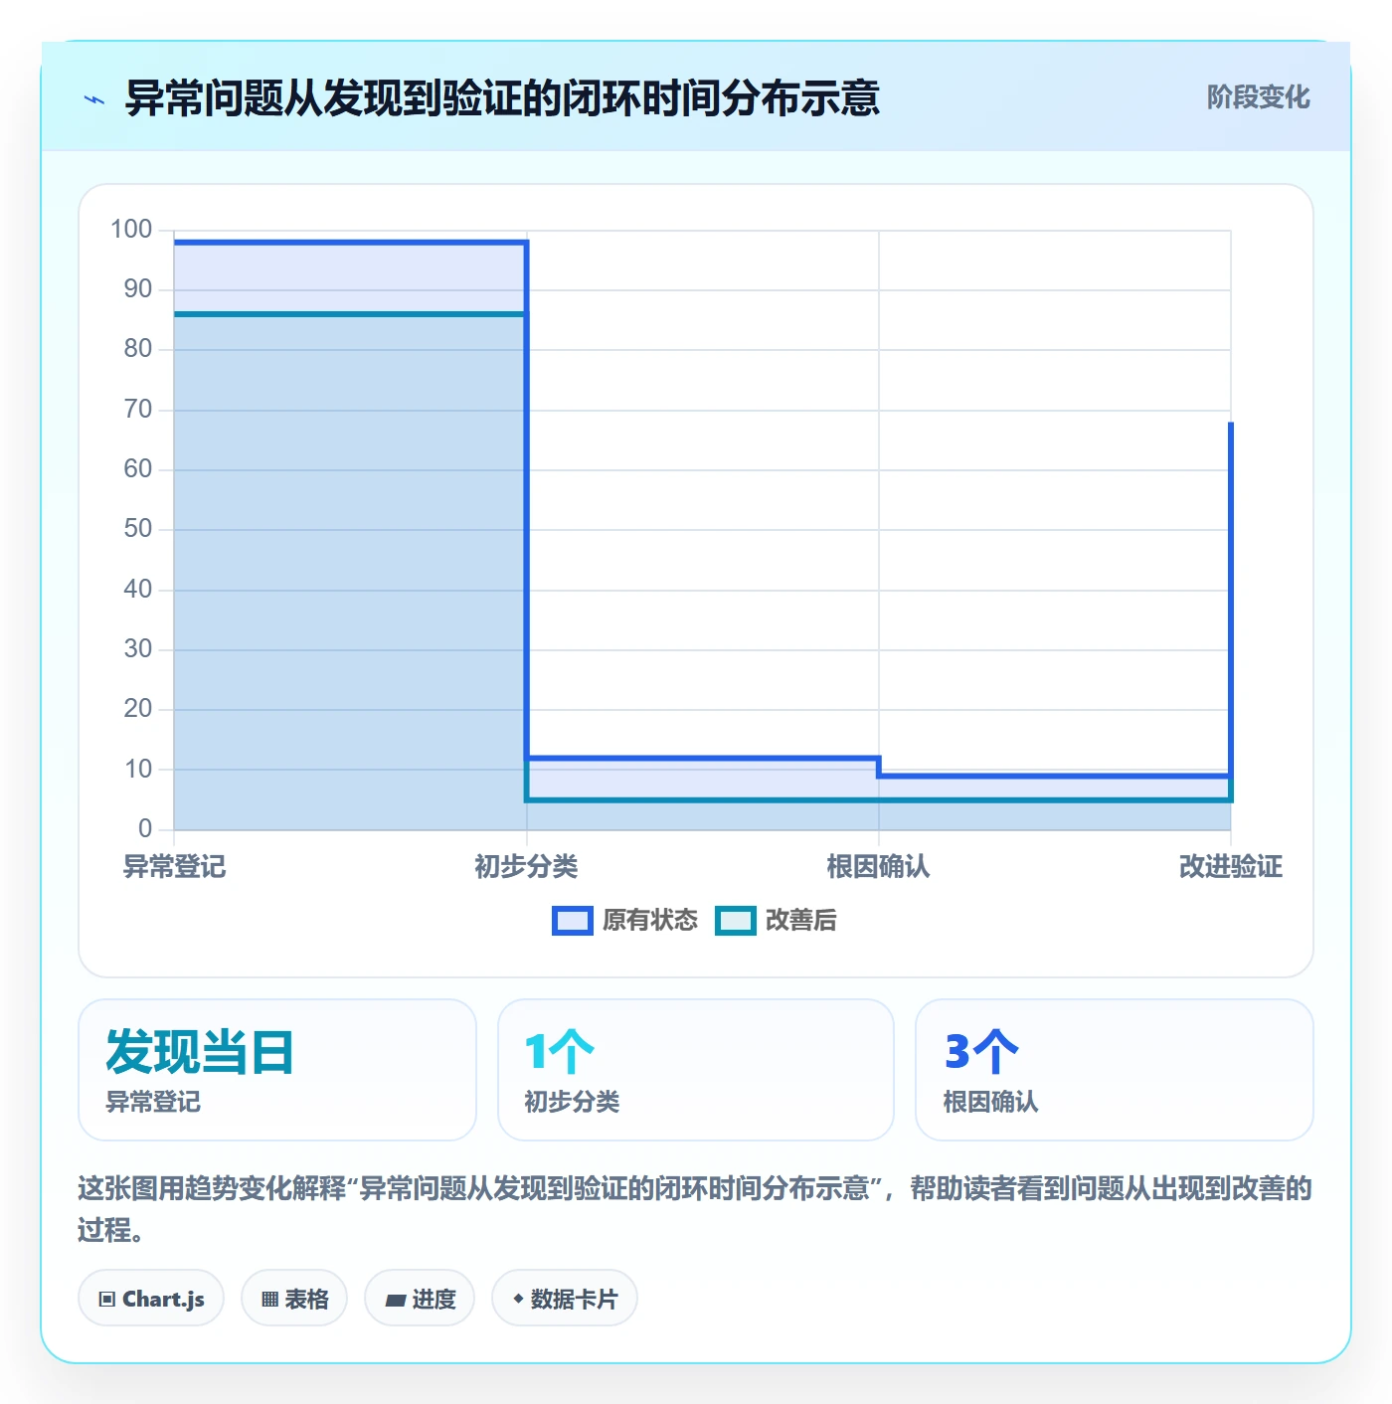Click the 100 y-axis tick label

tap(131, 230)
